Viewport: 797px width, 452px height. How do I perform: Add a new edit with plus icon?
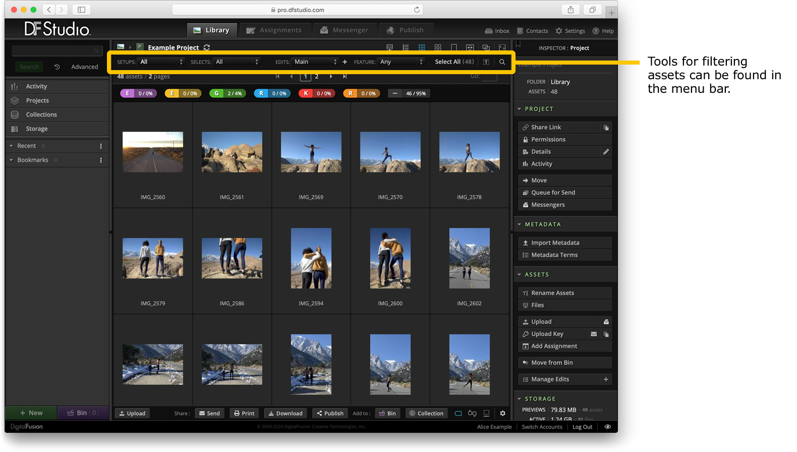(x=345, y=62)
